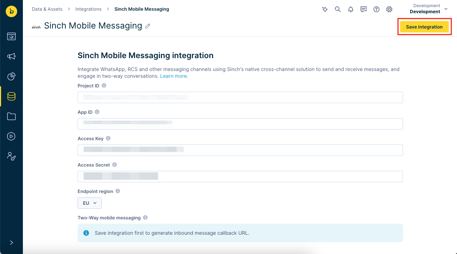The image size is (457, 254).
Task: Show info tooltip for Endpoint region
Action: [118, 191]
